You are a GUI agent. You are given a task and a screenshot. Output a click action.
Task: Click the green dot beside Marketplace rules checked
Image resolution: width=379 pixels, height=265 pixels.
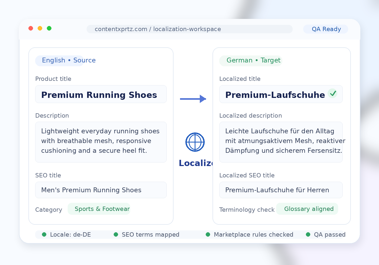point(208,234)
